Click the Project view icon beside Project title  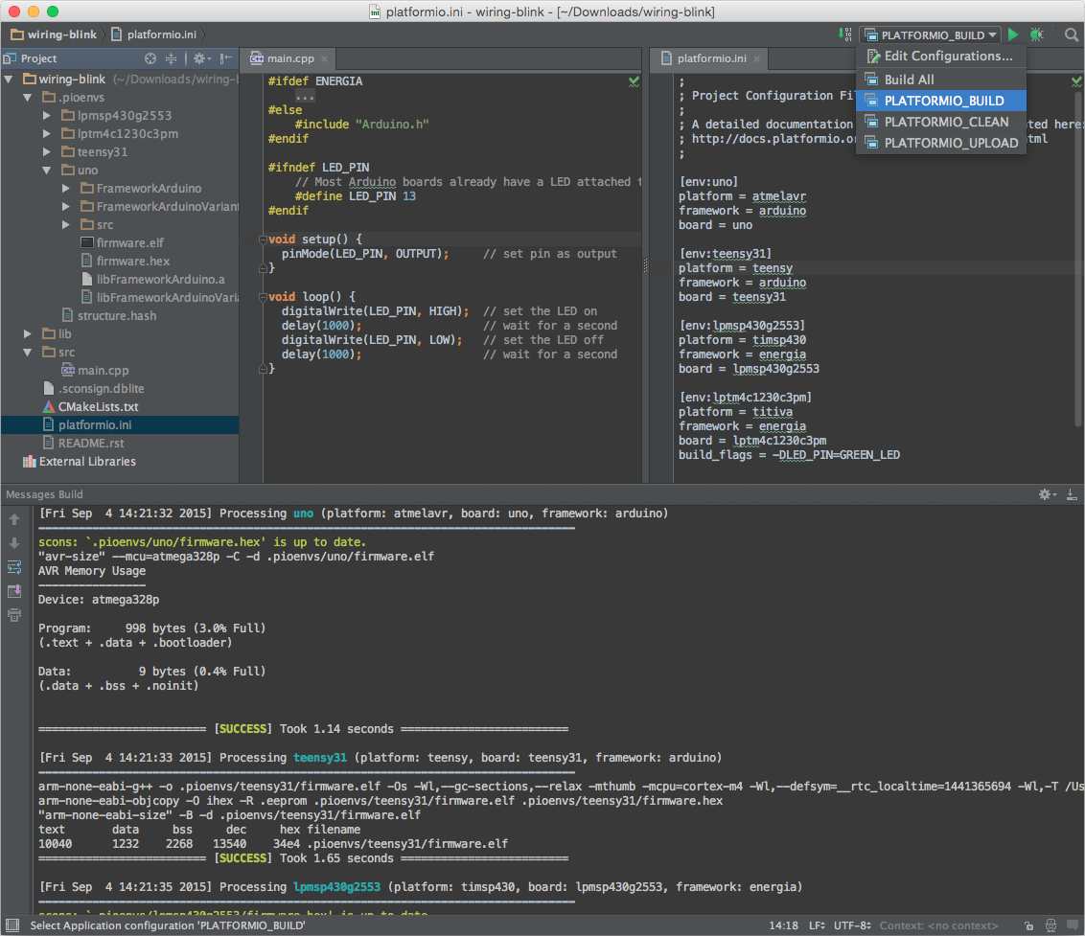tap(10, 58)
